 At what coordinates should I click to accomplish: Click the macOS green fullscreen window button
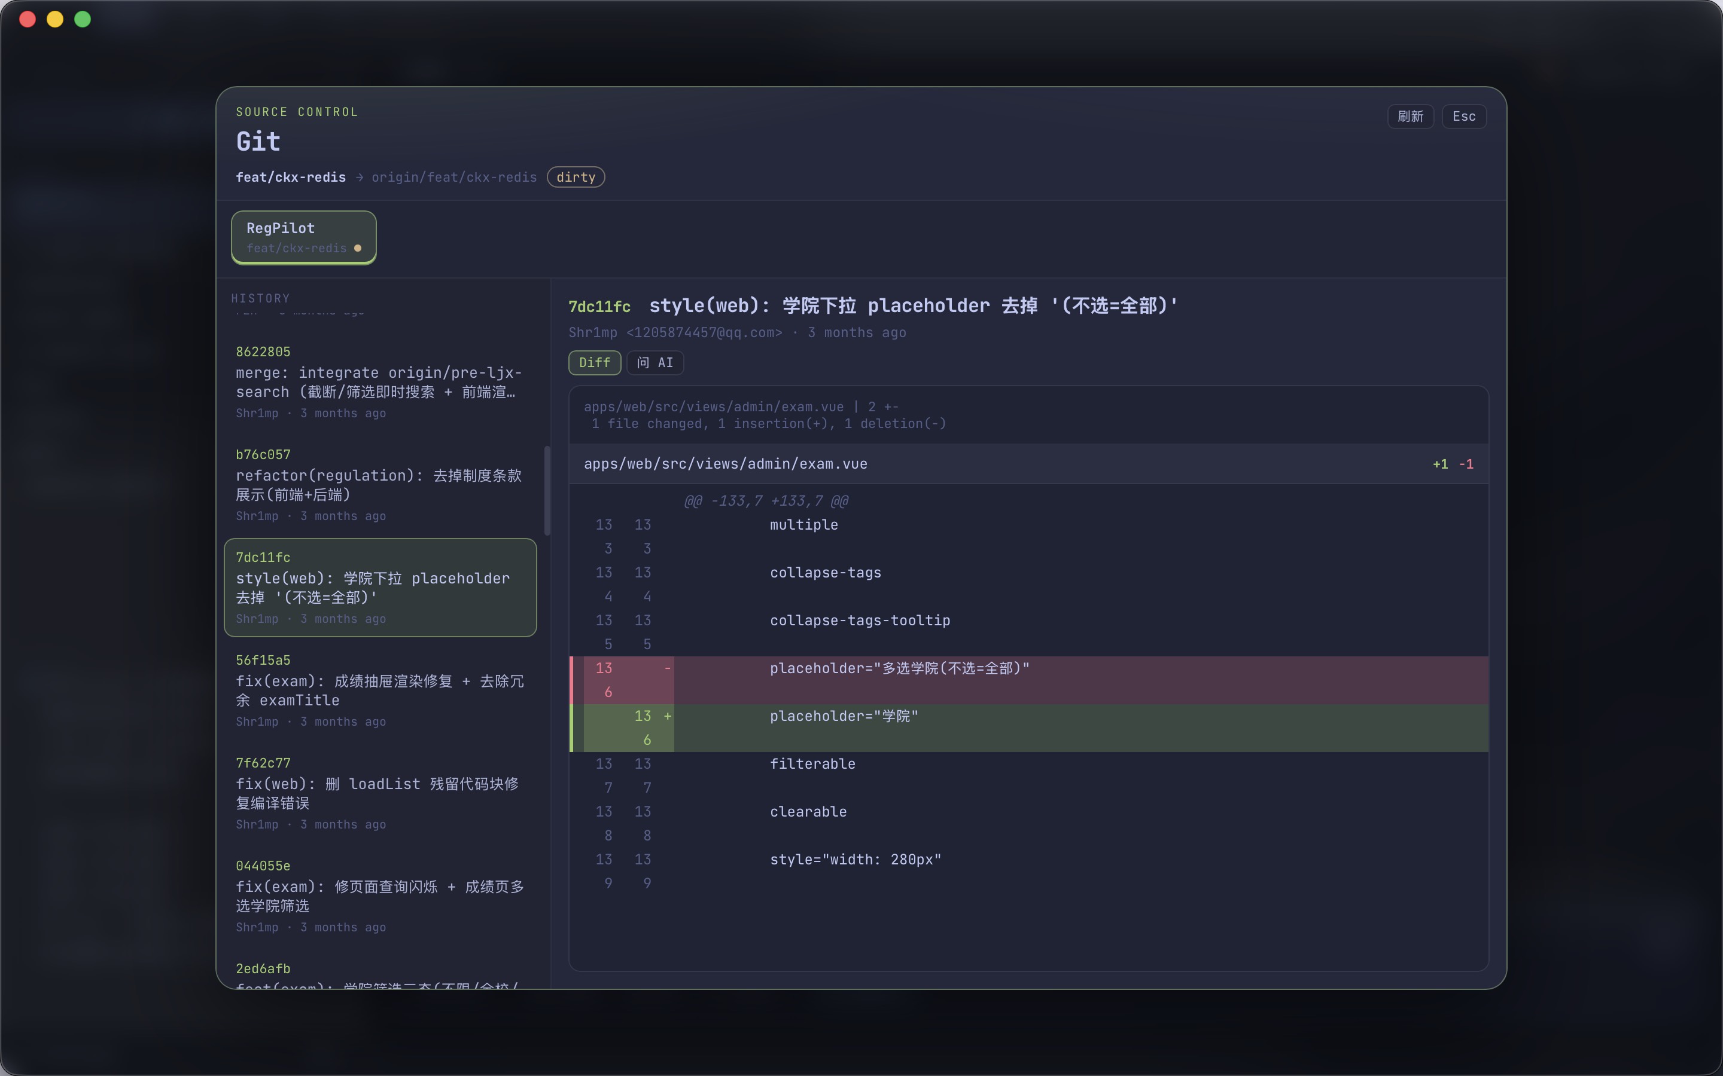[x=83, y=19]
